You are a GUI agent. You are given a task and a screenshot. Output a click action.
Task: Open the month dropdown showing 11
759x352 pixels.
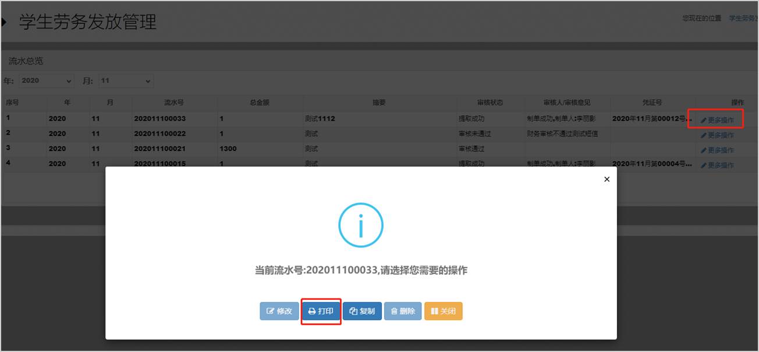click(125, 81)
